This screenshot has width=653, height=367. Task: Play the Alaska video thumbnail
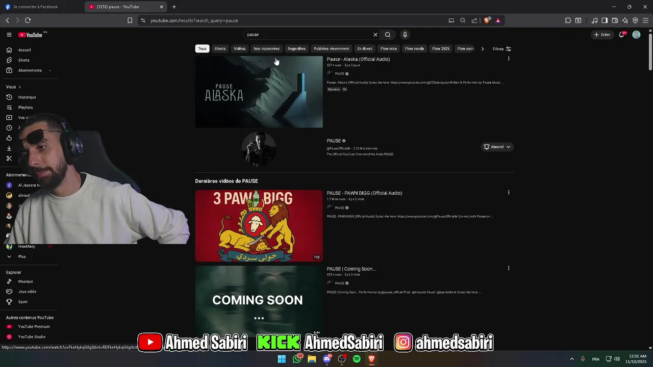pos(259,92)
